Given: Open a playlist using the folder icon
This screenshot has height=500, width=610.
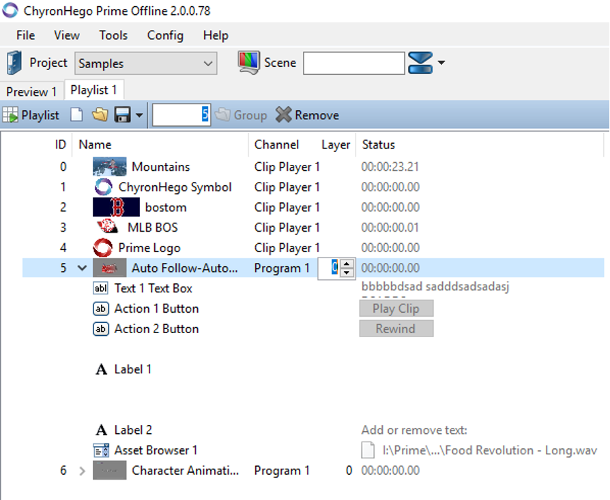Looking at the screenshot, I should pyautogui.click(x=100, y=115).
